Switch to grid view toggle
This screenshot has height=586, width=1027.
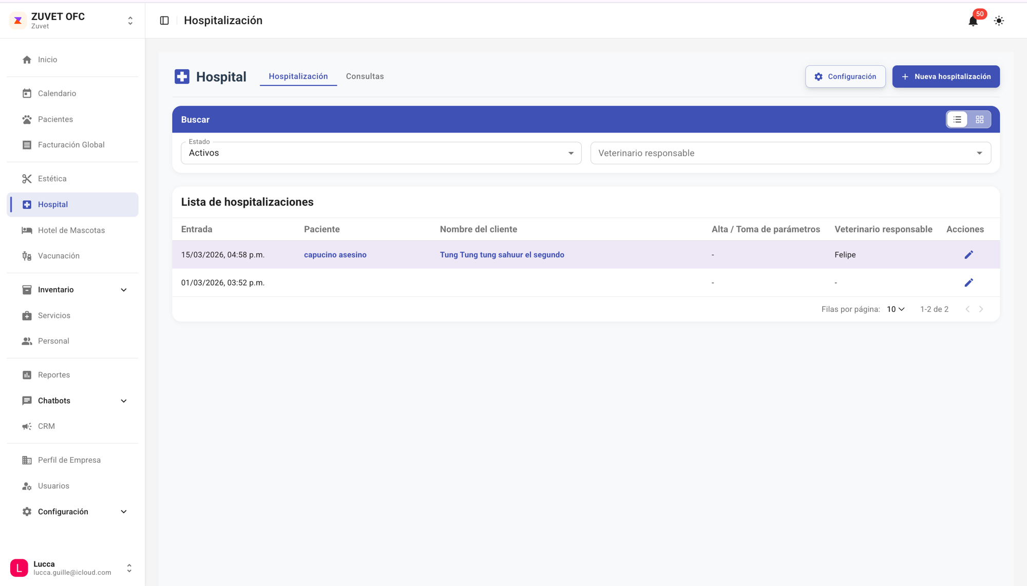(x=979, y=119)
